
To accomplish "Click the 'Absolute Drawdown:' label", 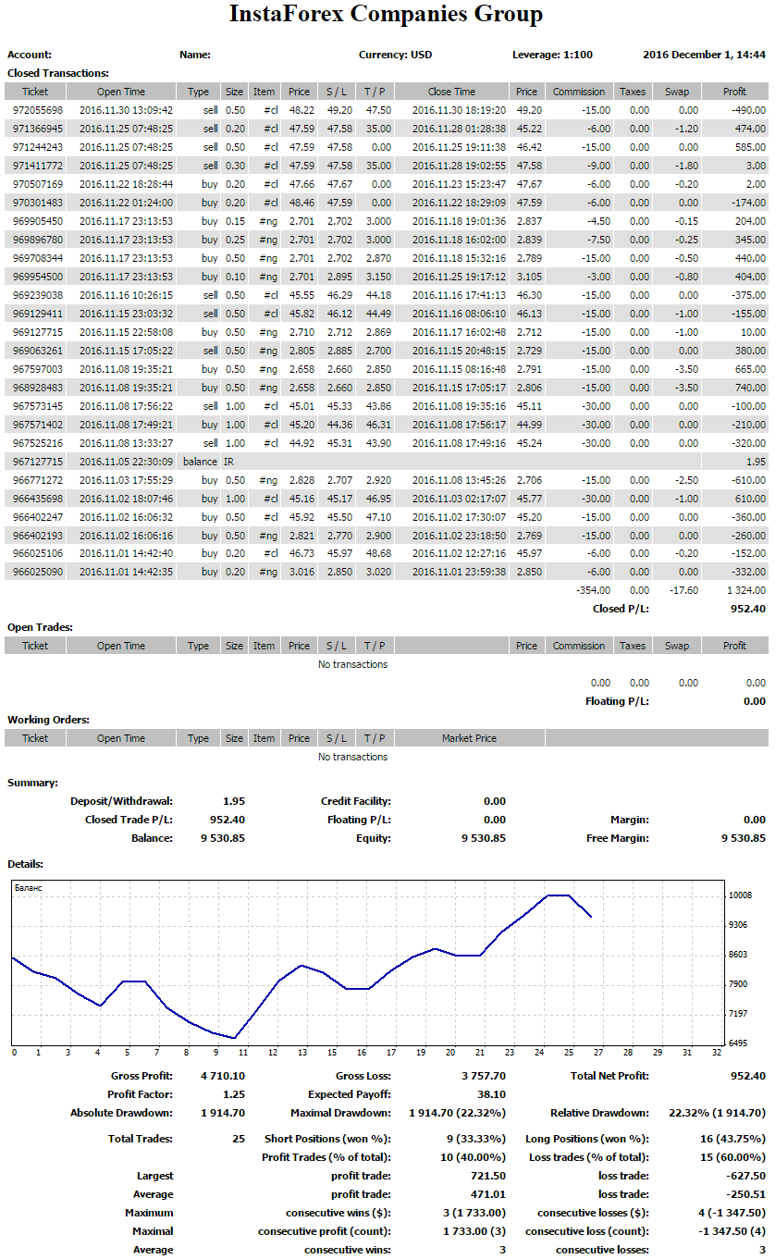I will point(122,1113).
